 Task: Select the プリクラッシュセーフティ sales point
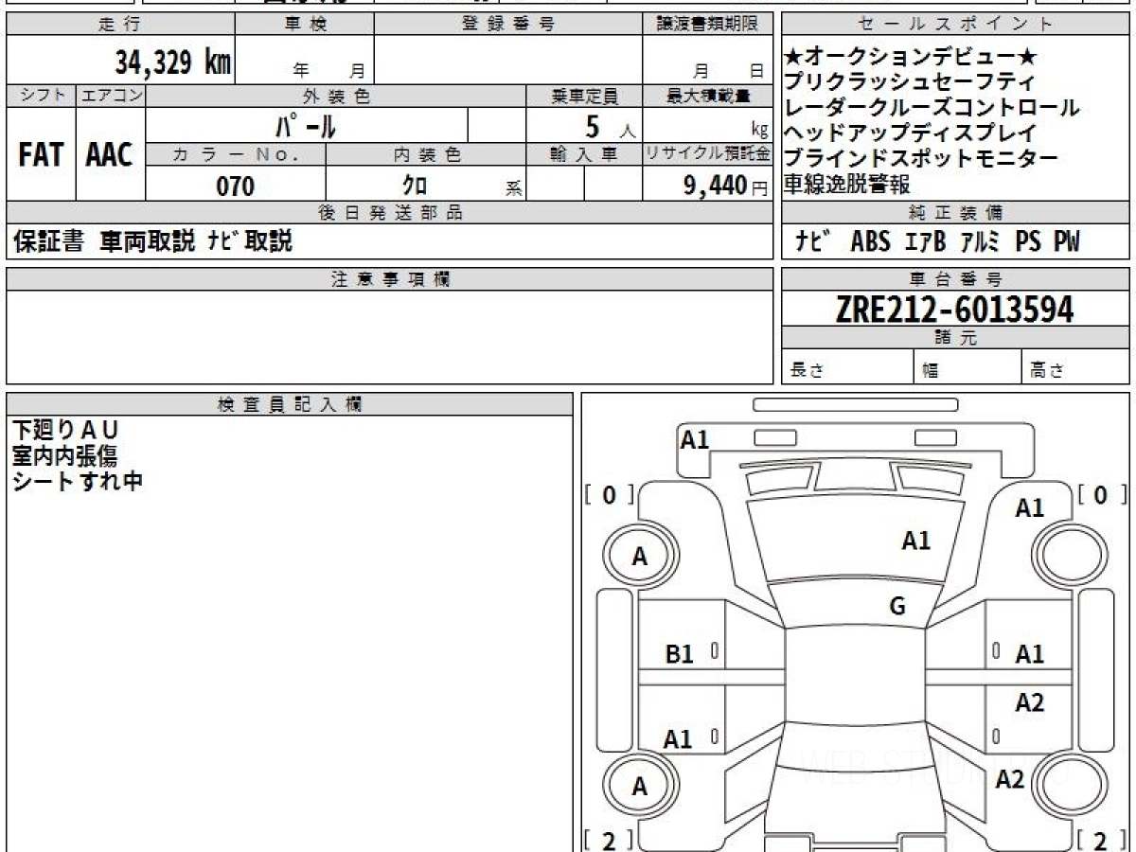(910, 81)
